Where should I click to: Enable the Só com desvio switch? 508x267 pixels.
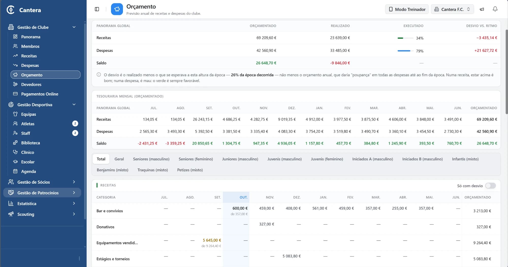(x=490, y=186)
